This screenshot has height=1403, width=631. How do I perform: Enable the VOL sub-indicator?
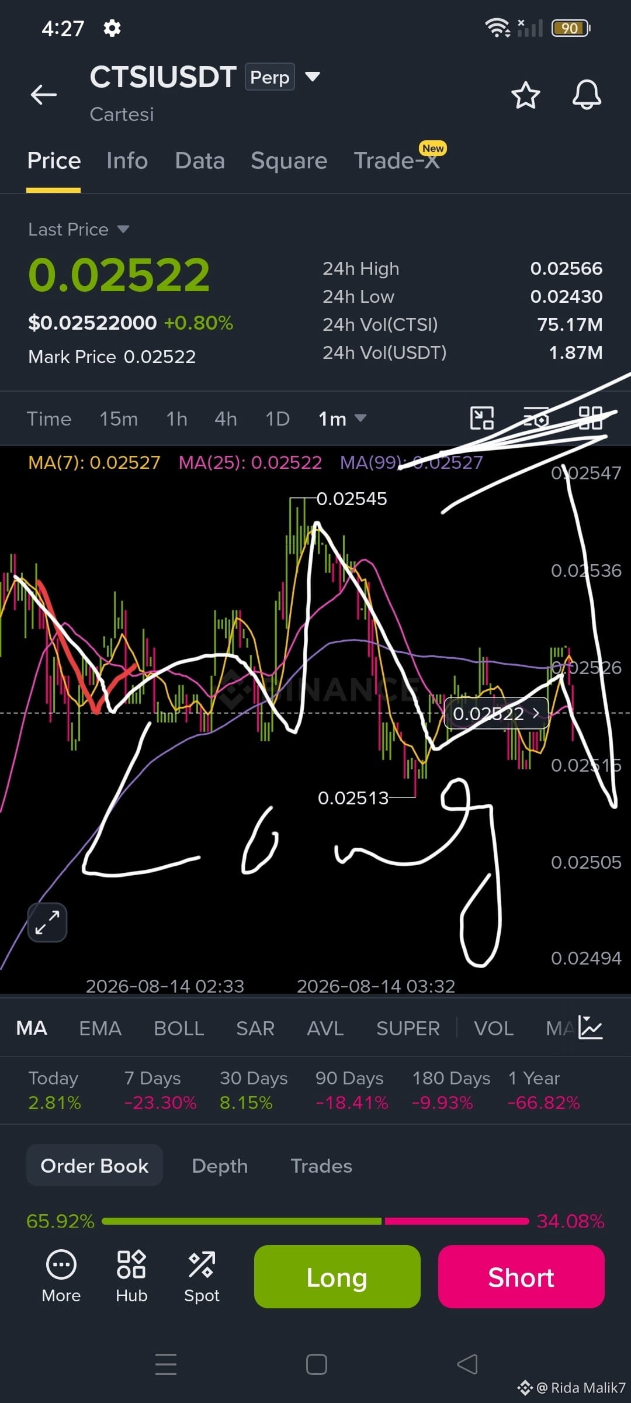click(494, 1028)
